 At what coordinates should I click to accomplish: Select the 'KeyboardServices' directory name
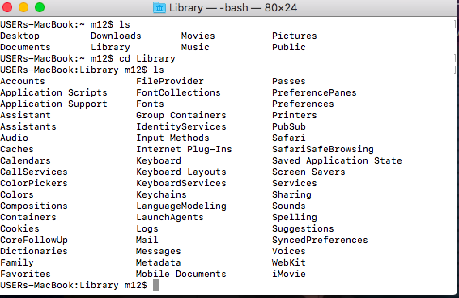(x=181, y=184)
